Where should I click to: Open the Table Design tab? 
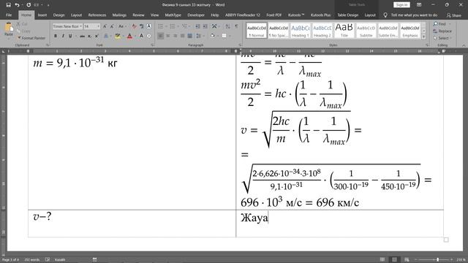348,15
